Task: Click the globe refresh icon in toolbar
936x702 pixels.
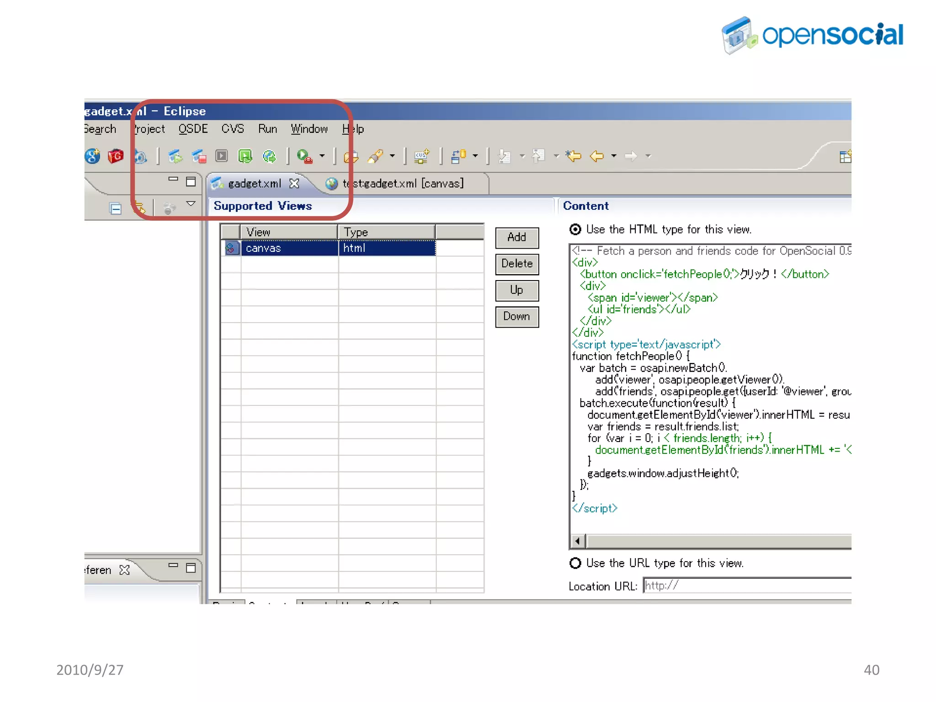Action: click(x=269, y=156)
